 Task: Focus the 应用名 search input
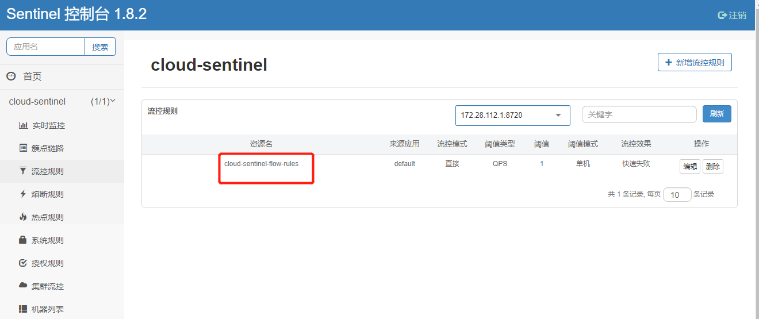[x=45, y=47]
